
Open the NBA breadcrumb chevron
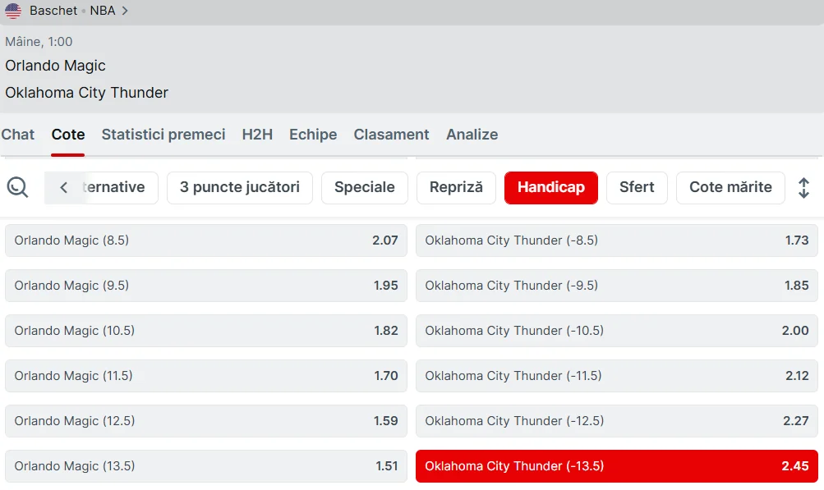point(125,11)
